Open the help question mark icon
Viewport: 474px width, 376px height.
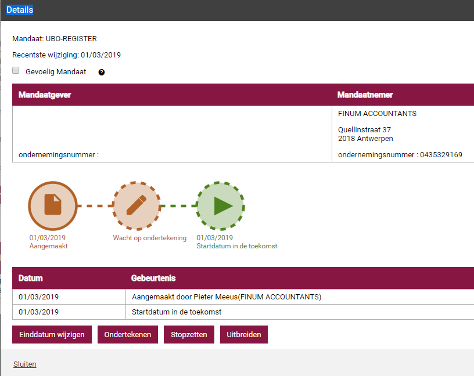[102, 72]
